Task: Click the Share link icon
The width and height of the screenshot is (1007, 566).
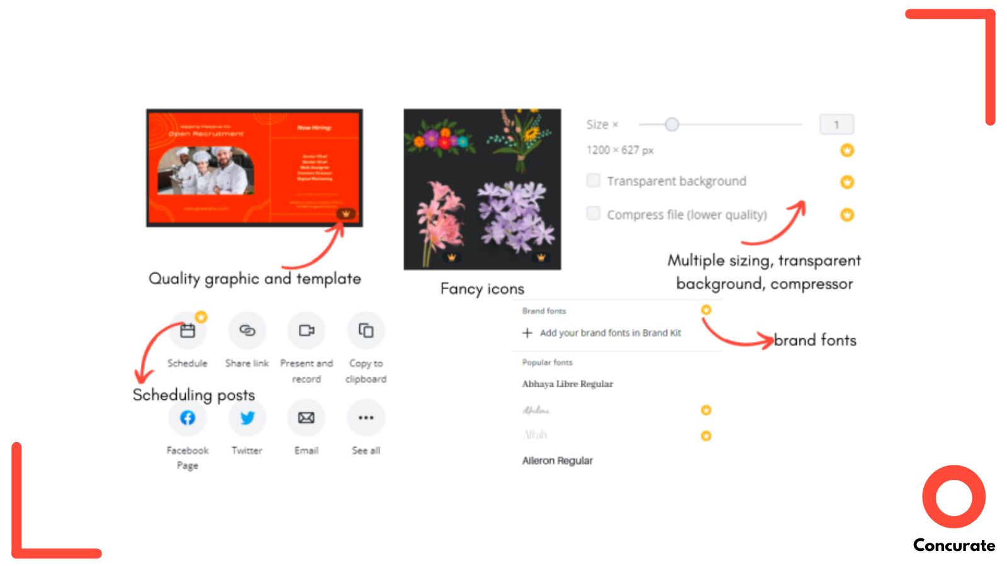Action: click(247, 331)
